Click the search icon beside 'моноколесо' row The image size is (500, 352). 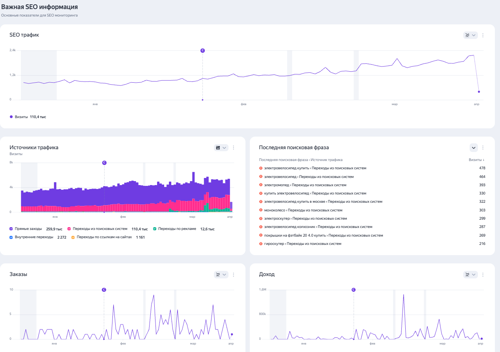[x=261, y=210]
